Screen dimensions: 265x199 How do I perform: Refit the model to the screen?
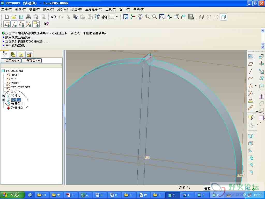click(x=162, y=17)
